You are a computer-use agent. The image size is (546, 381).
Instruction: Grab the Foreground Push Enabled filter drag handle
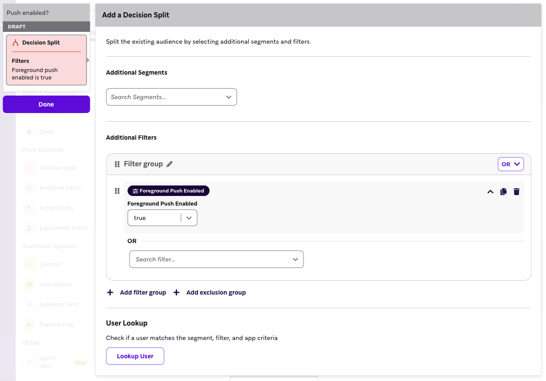pyautogui.click(x=117, y=191)
